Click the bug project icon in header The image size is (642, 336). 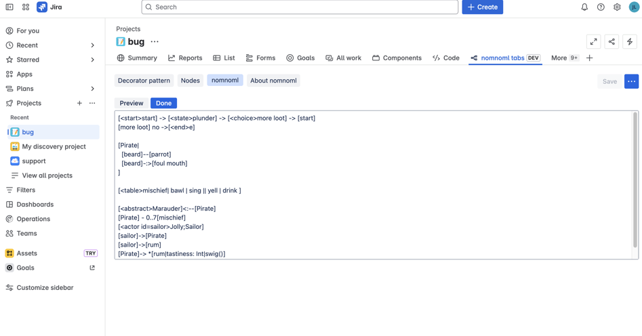pyautogui.click(x=121, y=42)
